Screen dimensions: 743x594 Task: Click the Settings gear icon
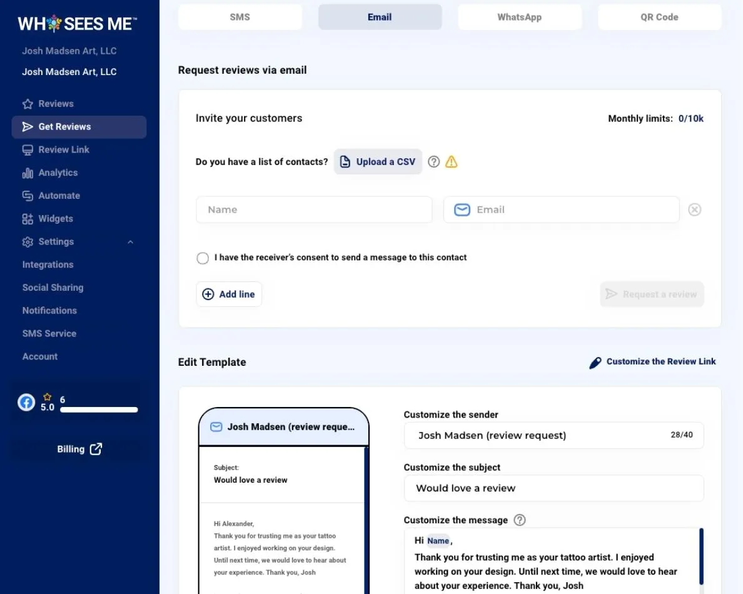28,241
